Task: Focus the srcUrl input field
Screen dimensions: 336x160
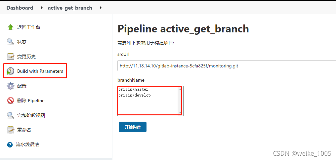Action: point(227,66)
